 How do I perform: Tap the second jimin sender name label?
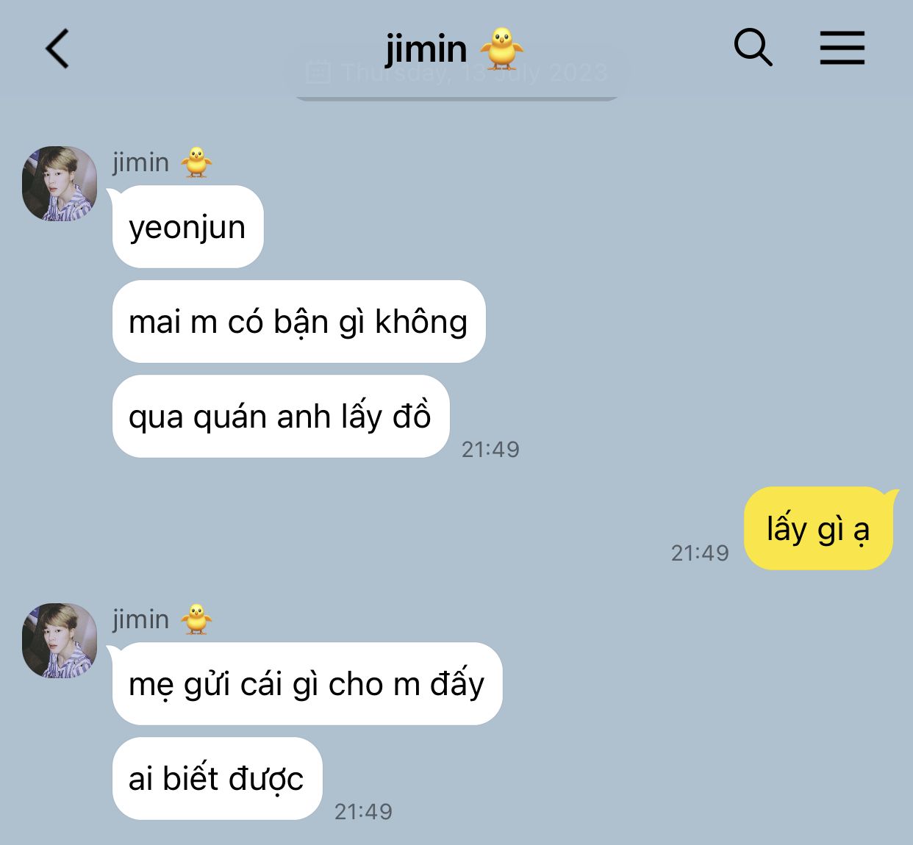[x=140, y=619]
